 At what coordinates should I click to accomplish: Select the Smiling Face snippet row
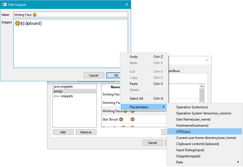tap(111, 94)
